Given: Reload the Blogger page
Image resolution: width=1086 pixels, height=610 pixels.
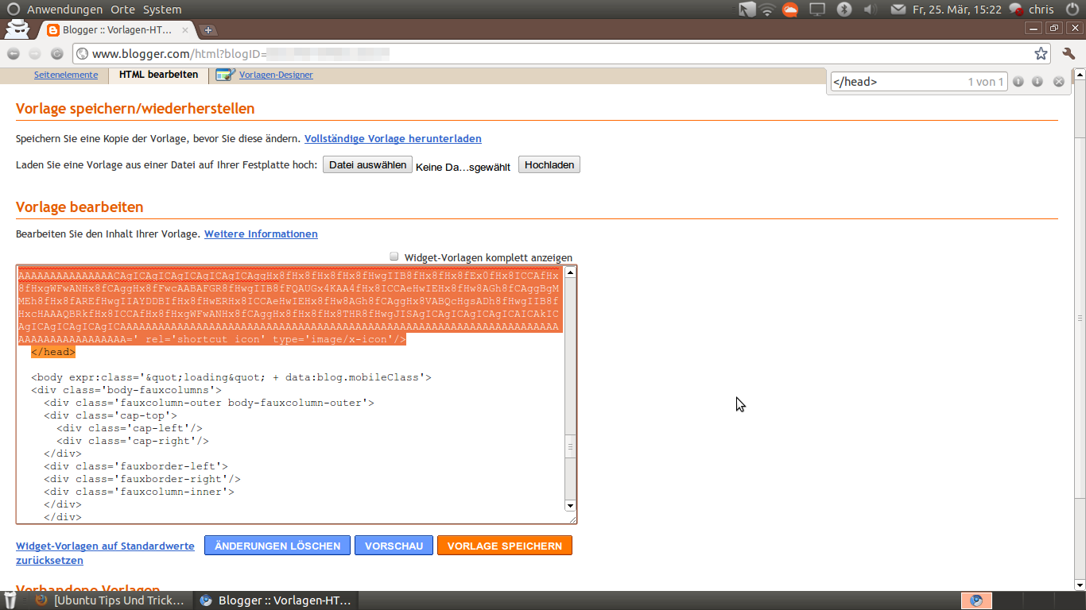Looking at the screenshot, I should 56,53.
